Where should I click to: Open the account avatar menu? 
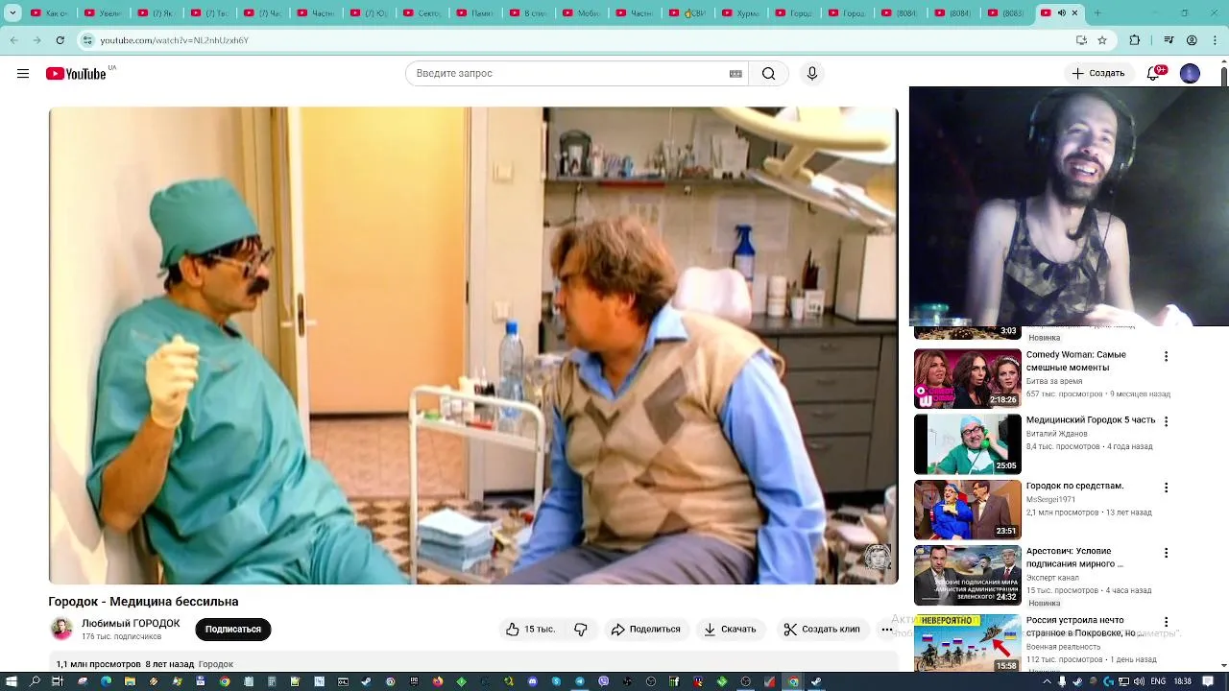[x=1190, y=74]
